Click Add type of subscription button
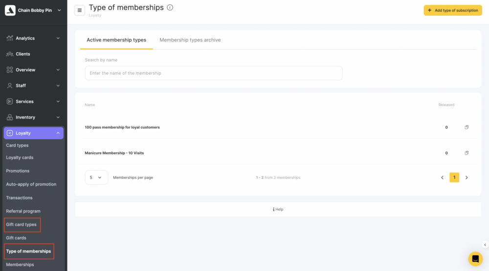489x271 pixels. point(453,10)
